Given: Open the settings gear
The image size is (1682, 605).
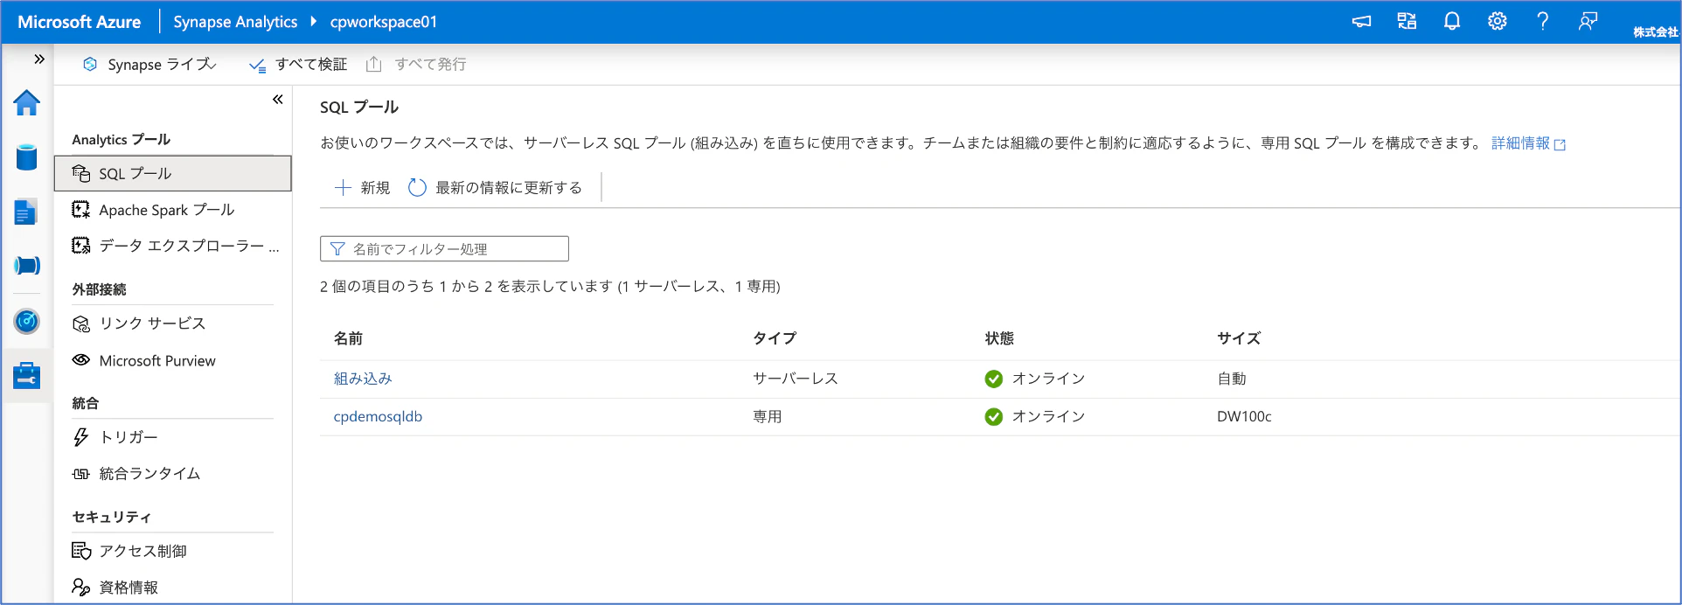Looking at the screenshot, I should click(1498, 22).
